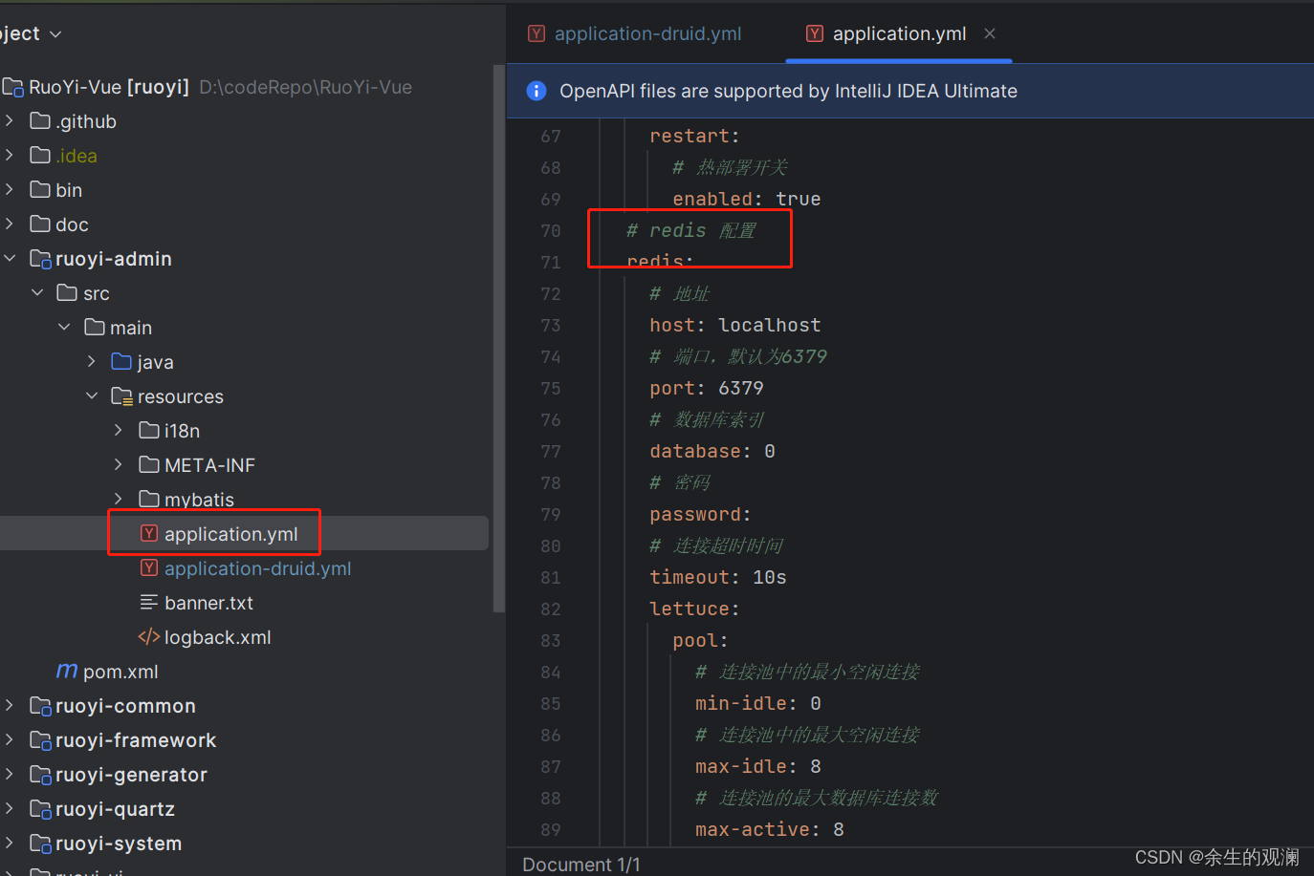Click the banner.txt text file icon
Screen dimensions: 1314x876
[x=149, y=603]
